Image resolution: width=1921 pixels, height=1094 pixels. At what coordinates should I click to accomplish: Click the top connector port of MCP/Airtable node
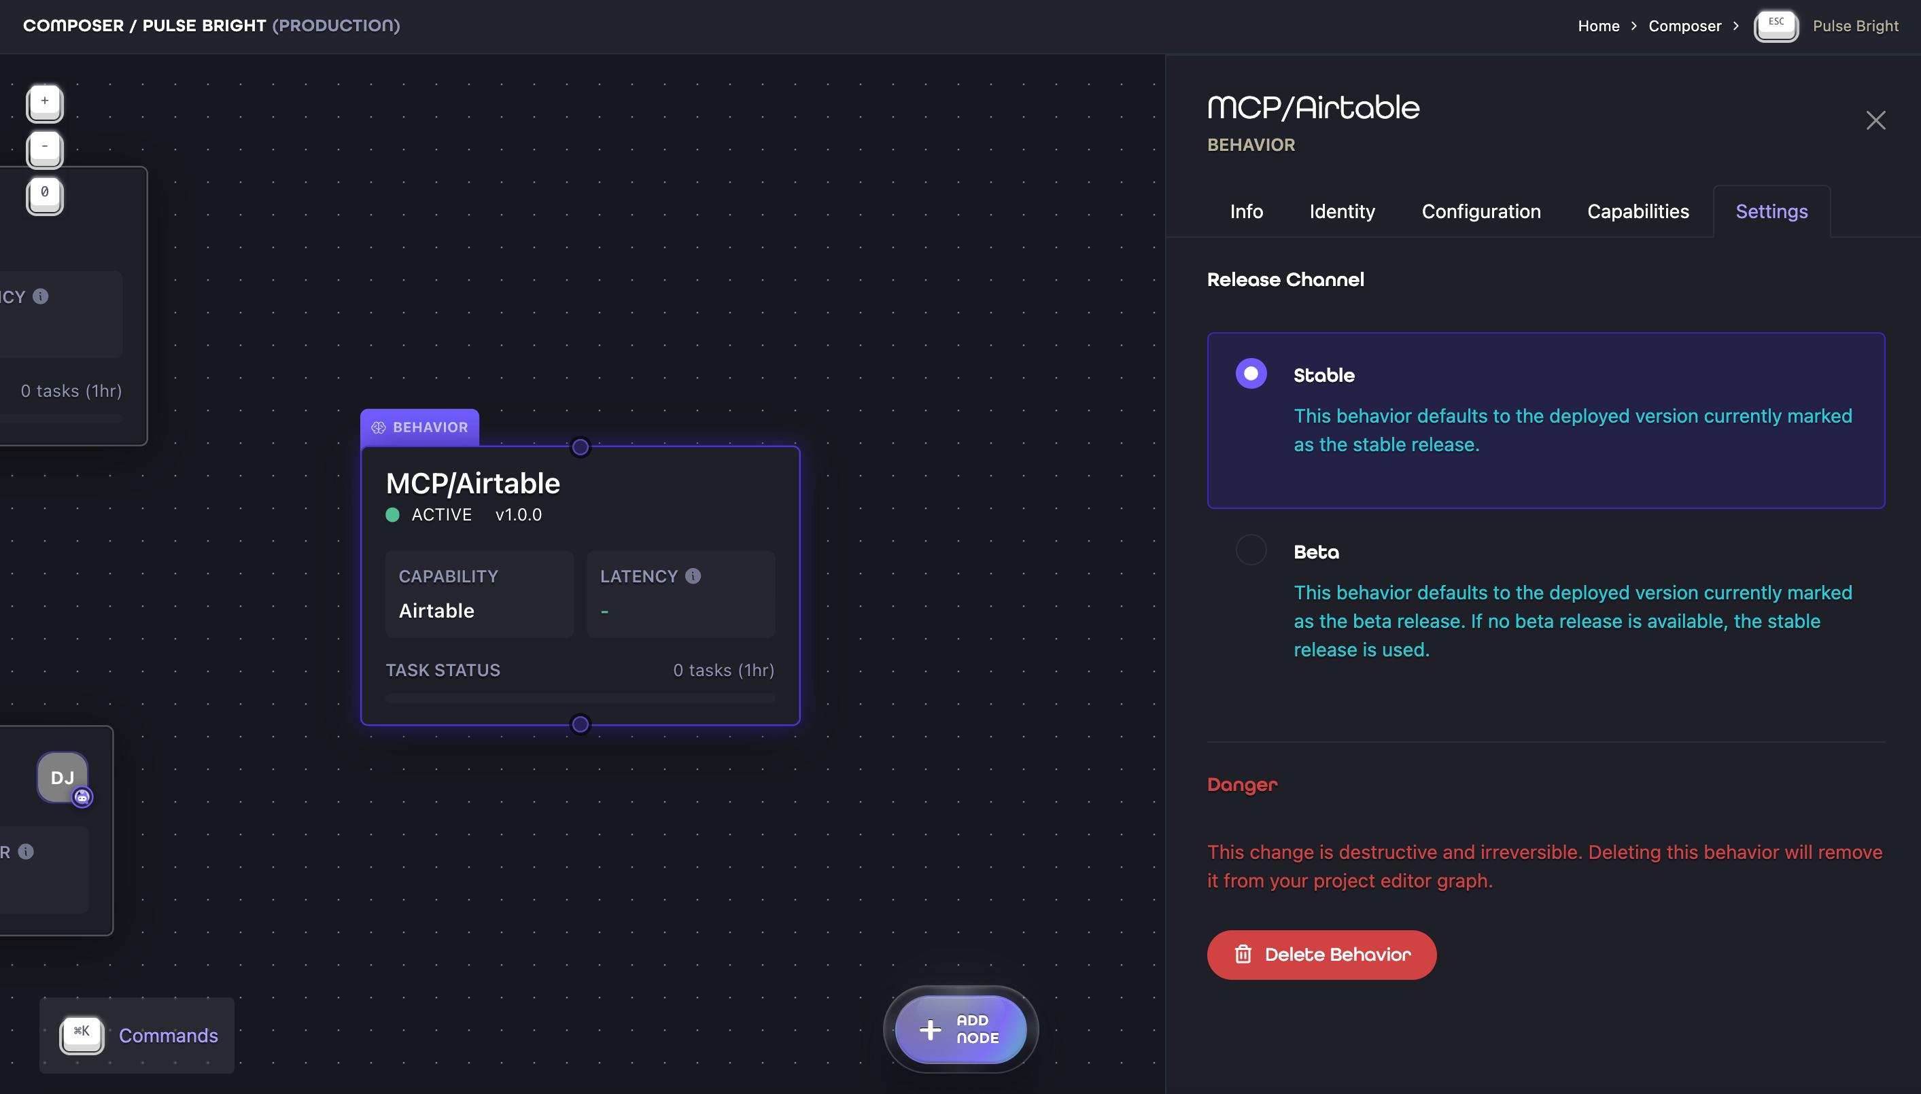coord(581,447)
